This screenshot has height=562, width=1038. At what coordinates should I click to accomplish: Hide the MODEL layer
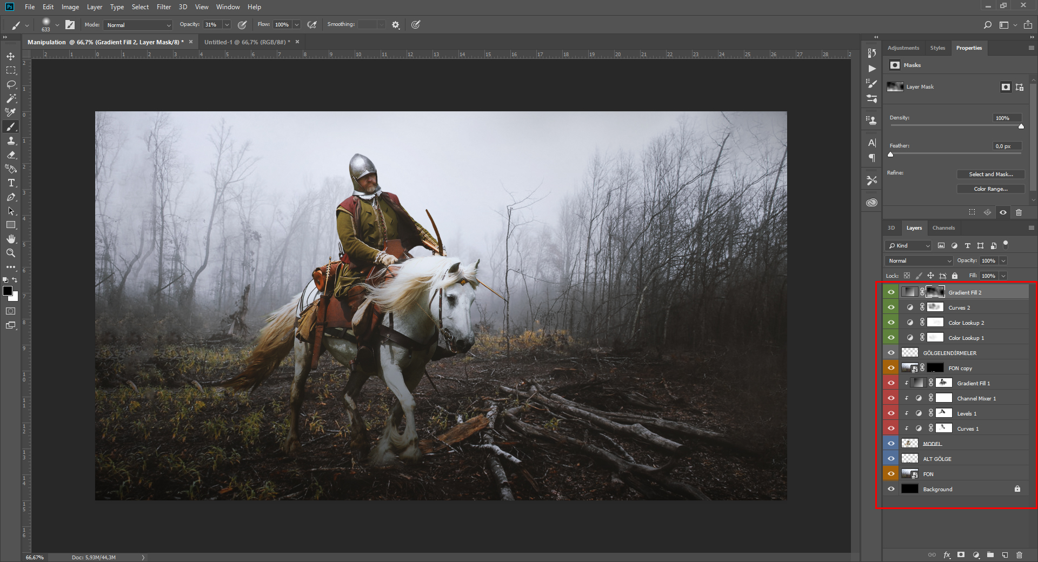click(891, 444)
